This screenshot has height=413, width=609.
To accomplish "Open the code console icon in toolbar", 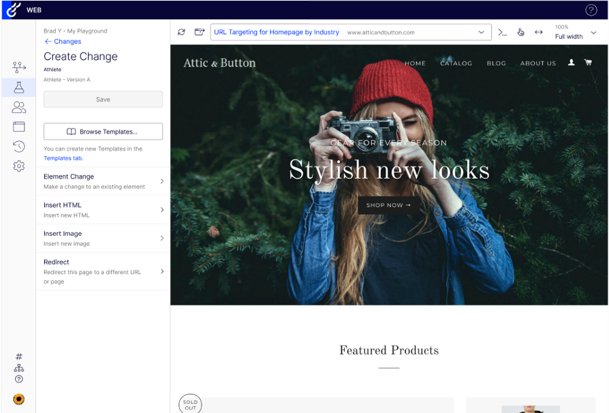I will pyautogui.click(x=502, y=31).
